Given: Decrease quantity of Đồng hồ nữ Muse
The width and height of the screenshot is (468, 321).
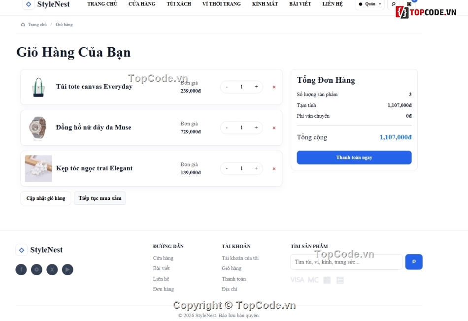Looking at the screenshot, I should tap(227, 128).
